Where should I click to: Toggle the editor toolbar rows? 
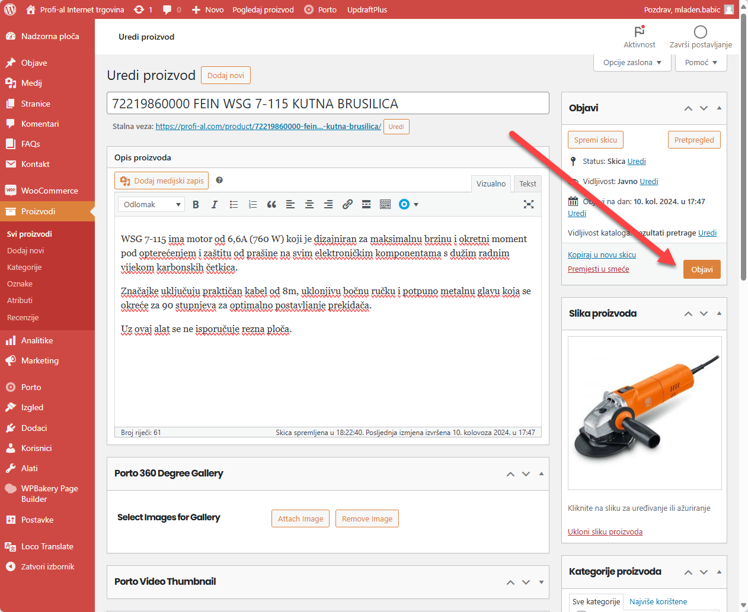click(385, 204)
